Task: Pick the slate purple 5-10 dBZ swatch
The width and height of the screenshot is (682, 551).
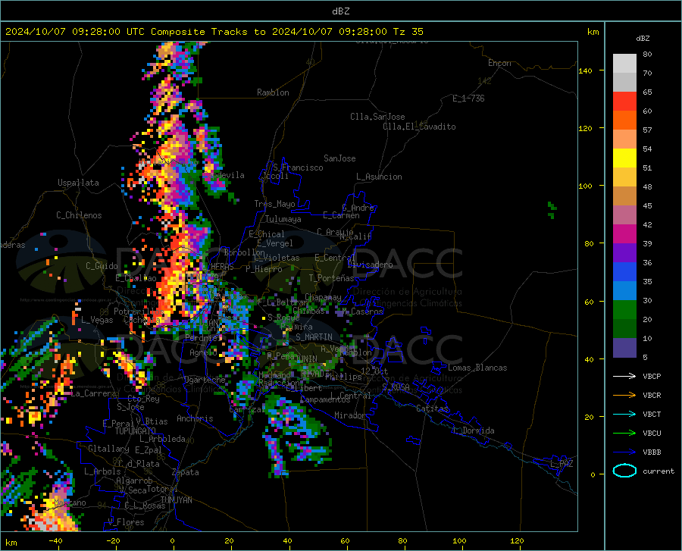Action: click(x=624, y=348)
